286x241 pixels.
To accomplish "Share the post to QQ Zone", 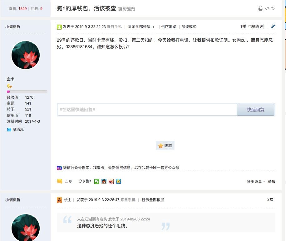I will (118, 182).
